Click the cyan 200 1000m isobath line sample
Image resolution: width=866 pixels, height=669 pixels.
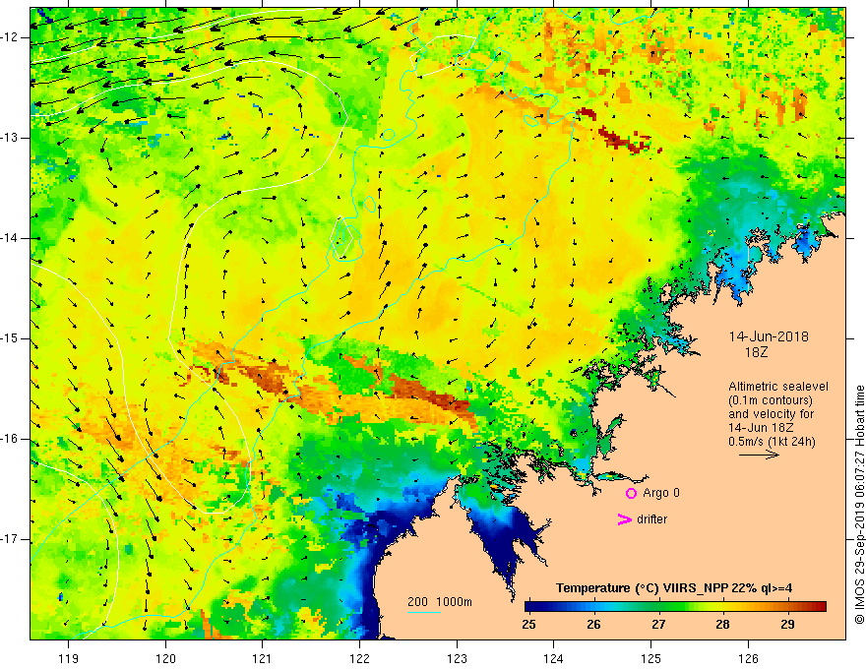(424, 612)
